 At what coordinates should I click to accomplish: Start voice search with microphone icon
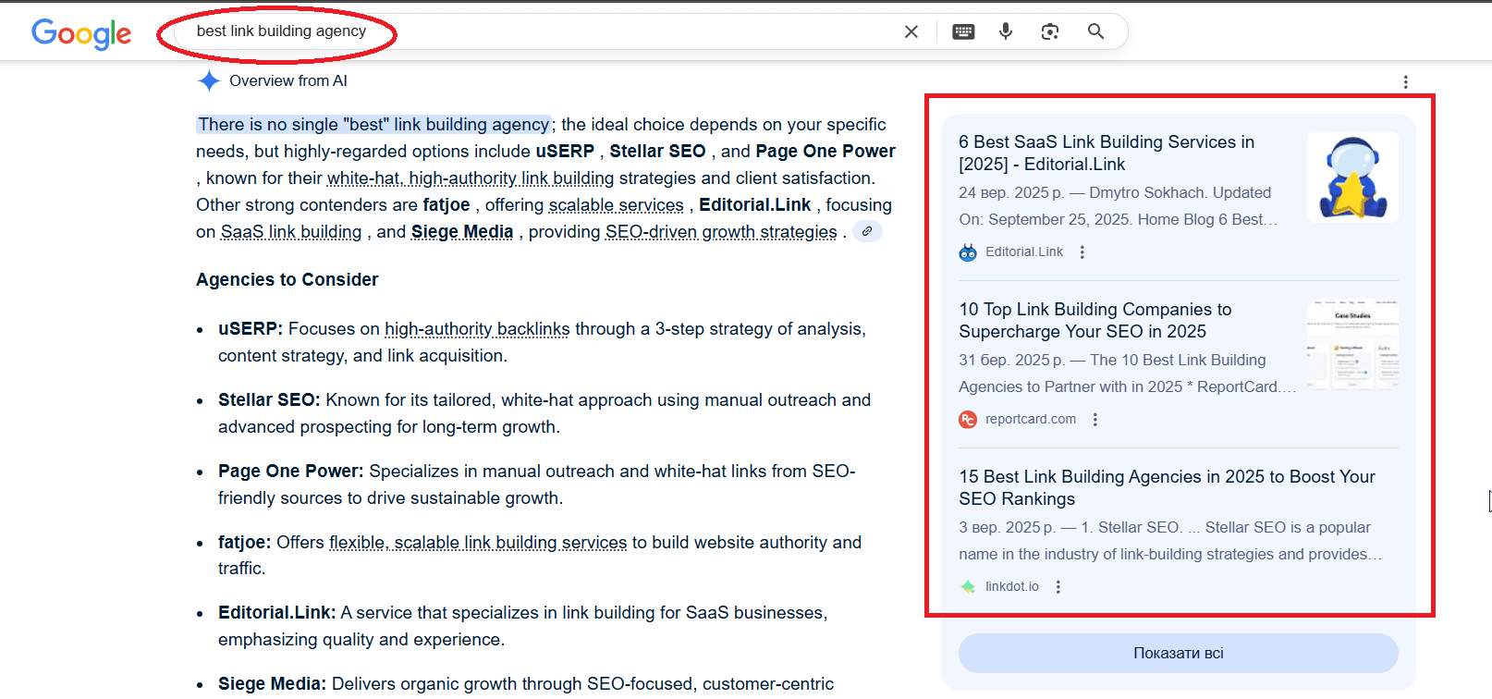1006,31
